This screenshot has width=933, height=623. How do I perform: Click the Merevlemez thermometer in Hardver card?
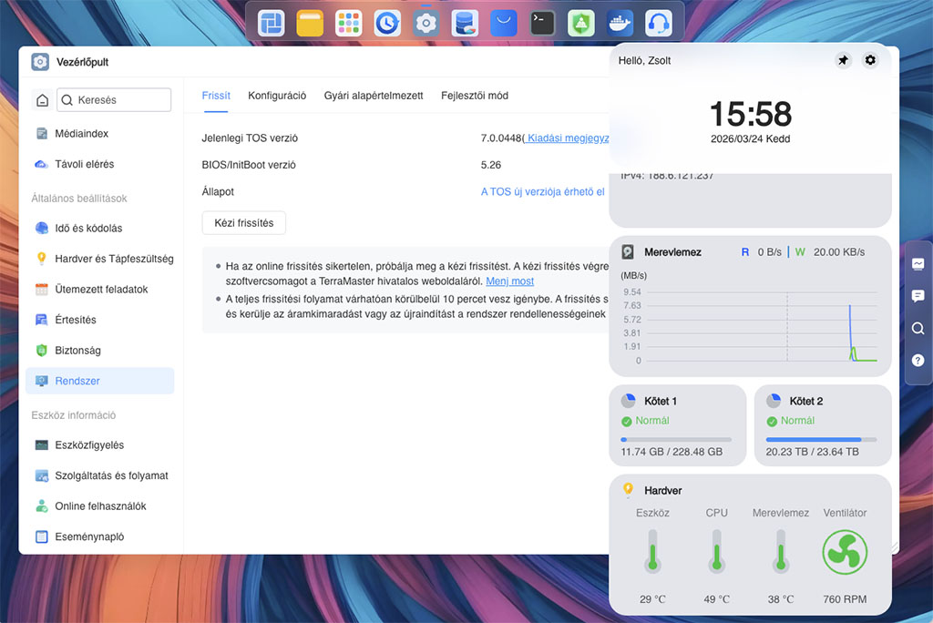780,552
